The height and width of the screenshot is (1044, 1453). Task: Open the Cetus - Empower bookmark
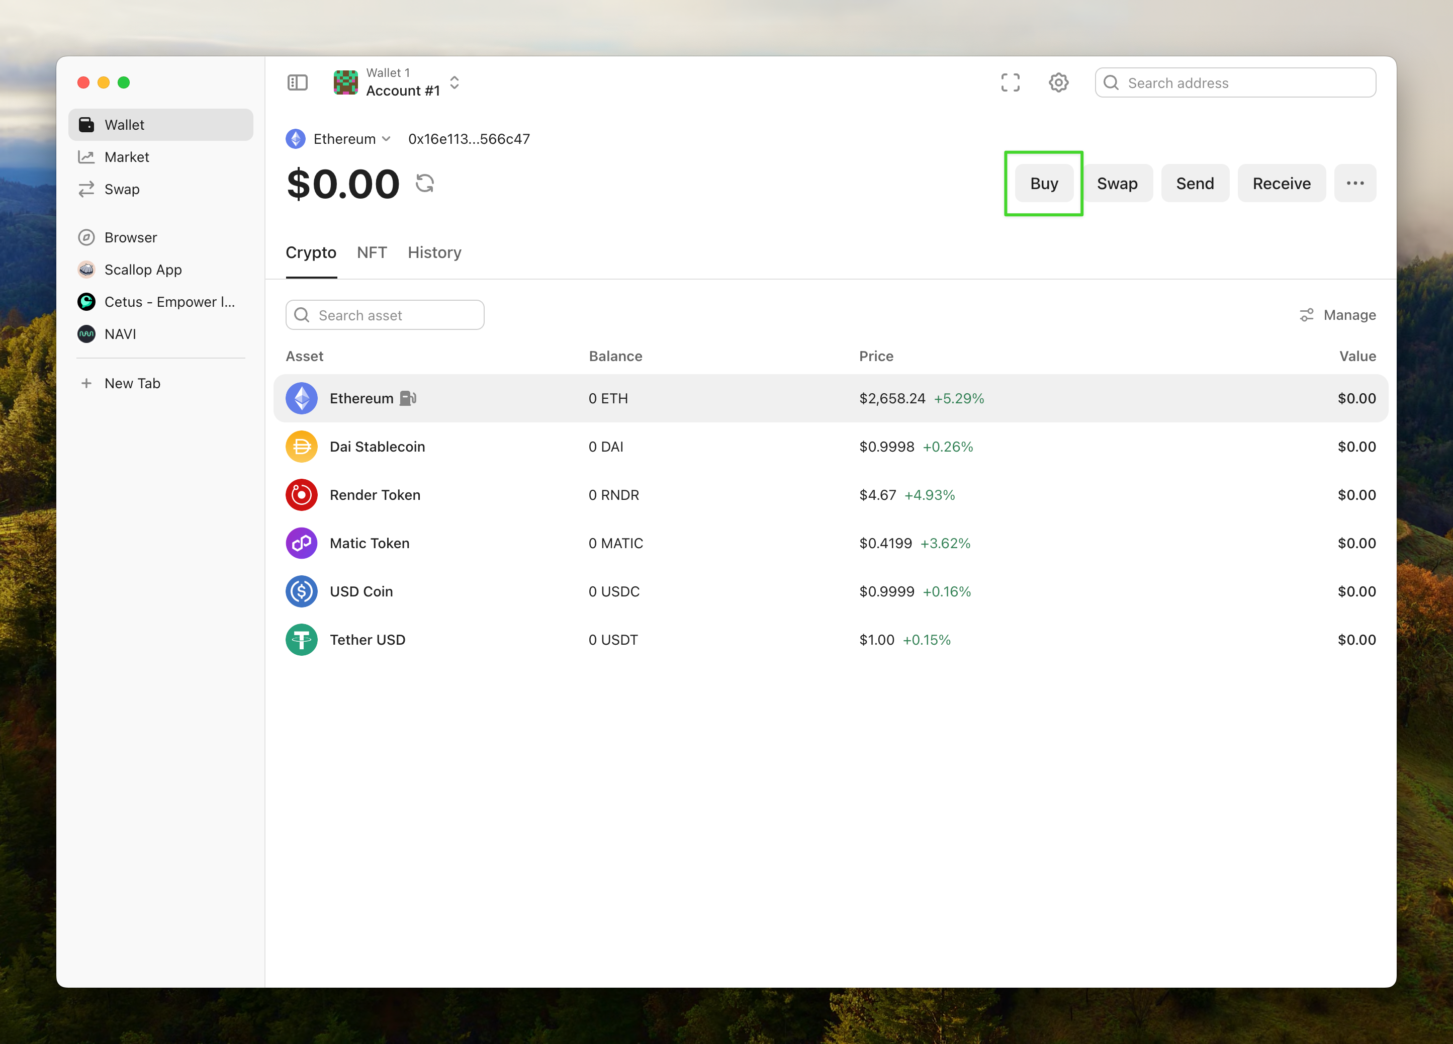point(161,302)
